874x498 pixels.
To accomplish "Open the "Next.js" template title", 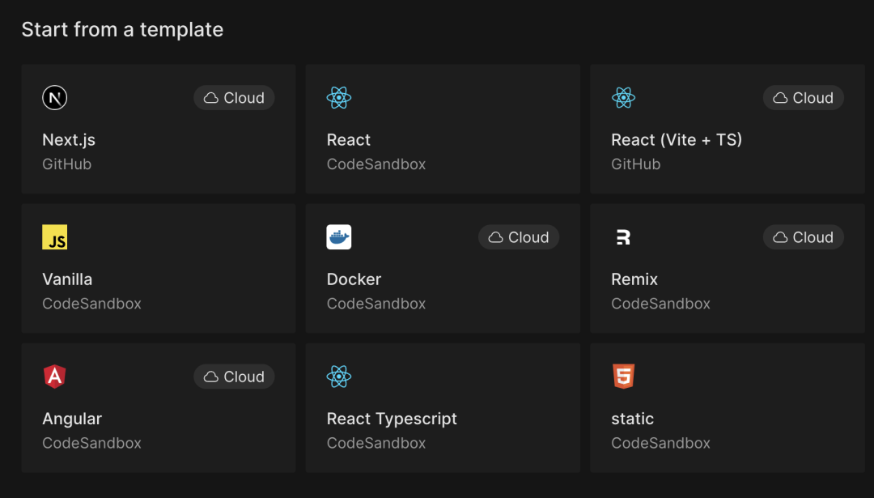I will click(x=69, y=140).
